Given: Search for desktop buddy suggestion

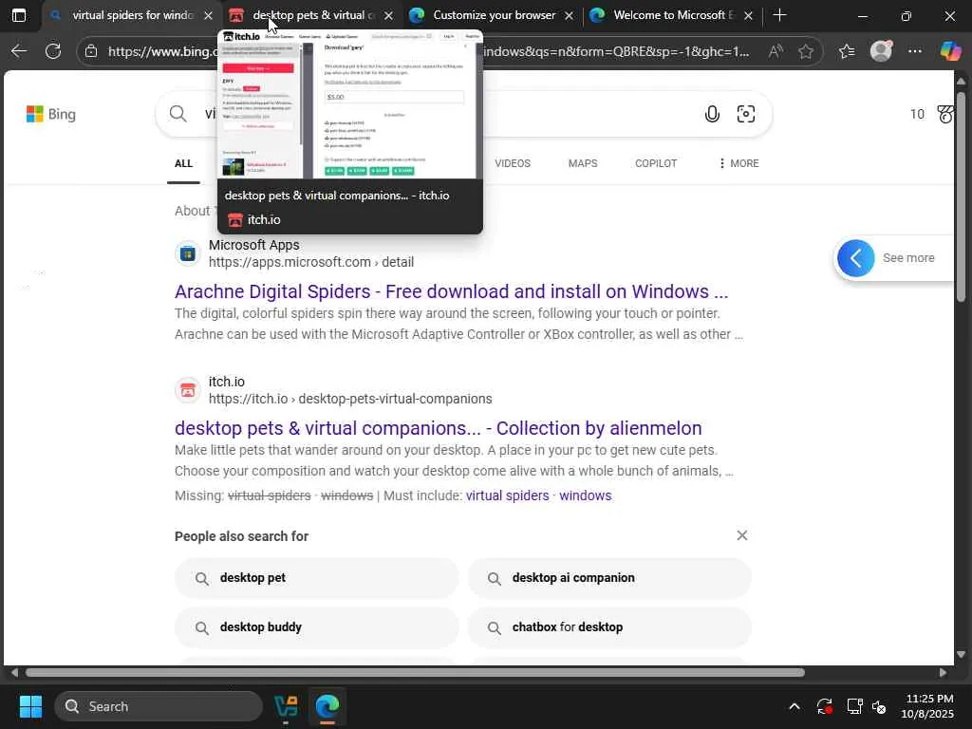Looking at the screenshot, I should (317, 627).
